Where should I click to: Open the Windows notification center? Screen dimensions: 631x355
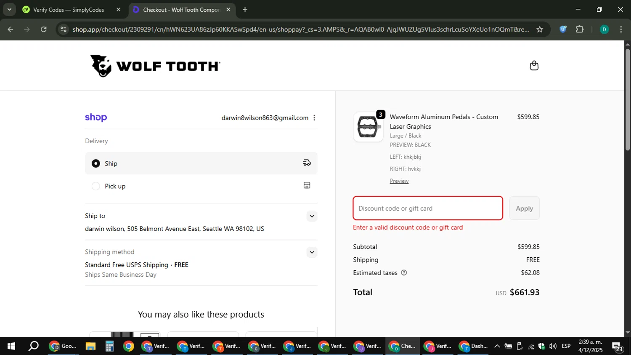point(618,347)
